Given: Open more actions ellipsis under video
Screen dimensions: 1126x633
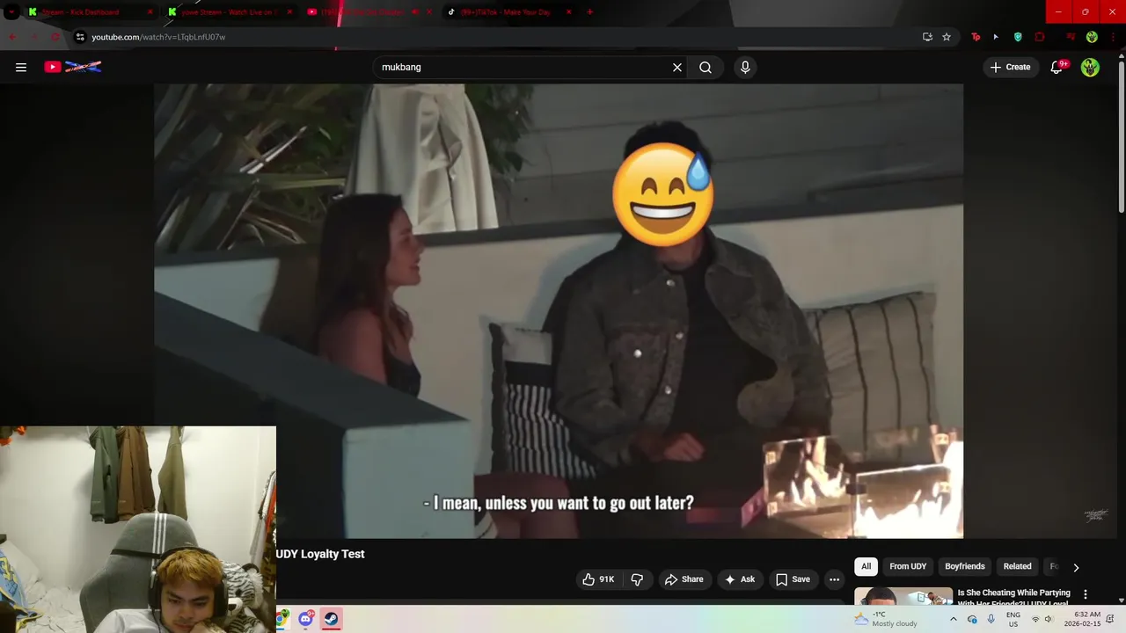Looking at the screenshot, I should tap(834, 579).
